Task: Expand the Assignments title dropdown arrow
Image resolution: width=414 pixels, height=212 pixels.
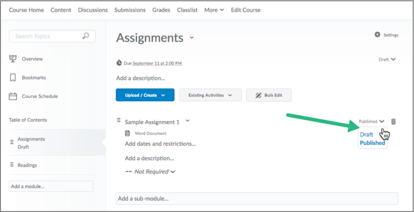Action: 191,37
